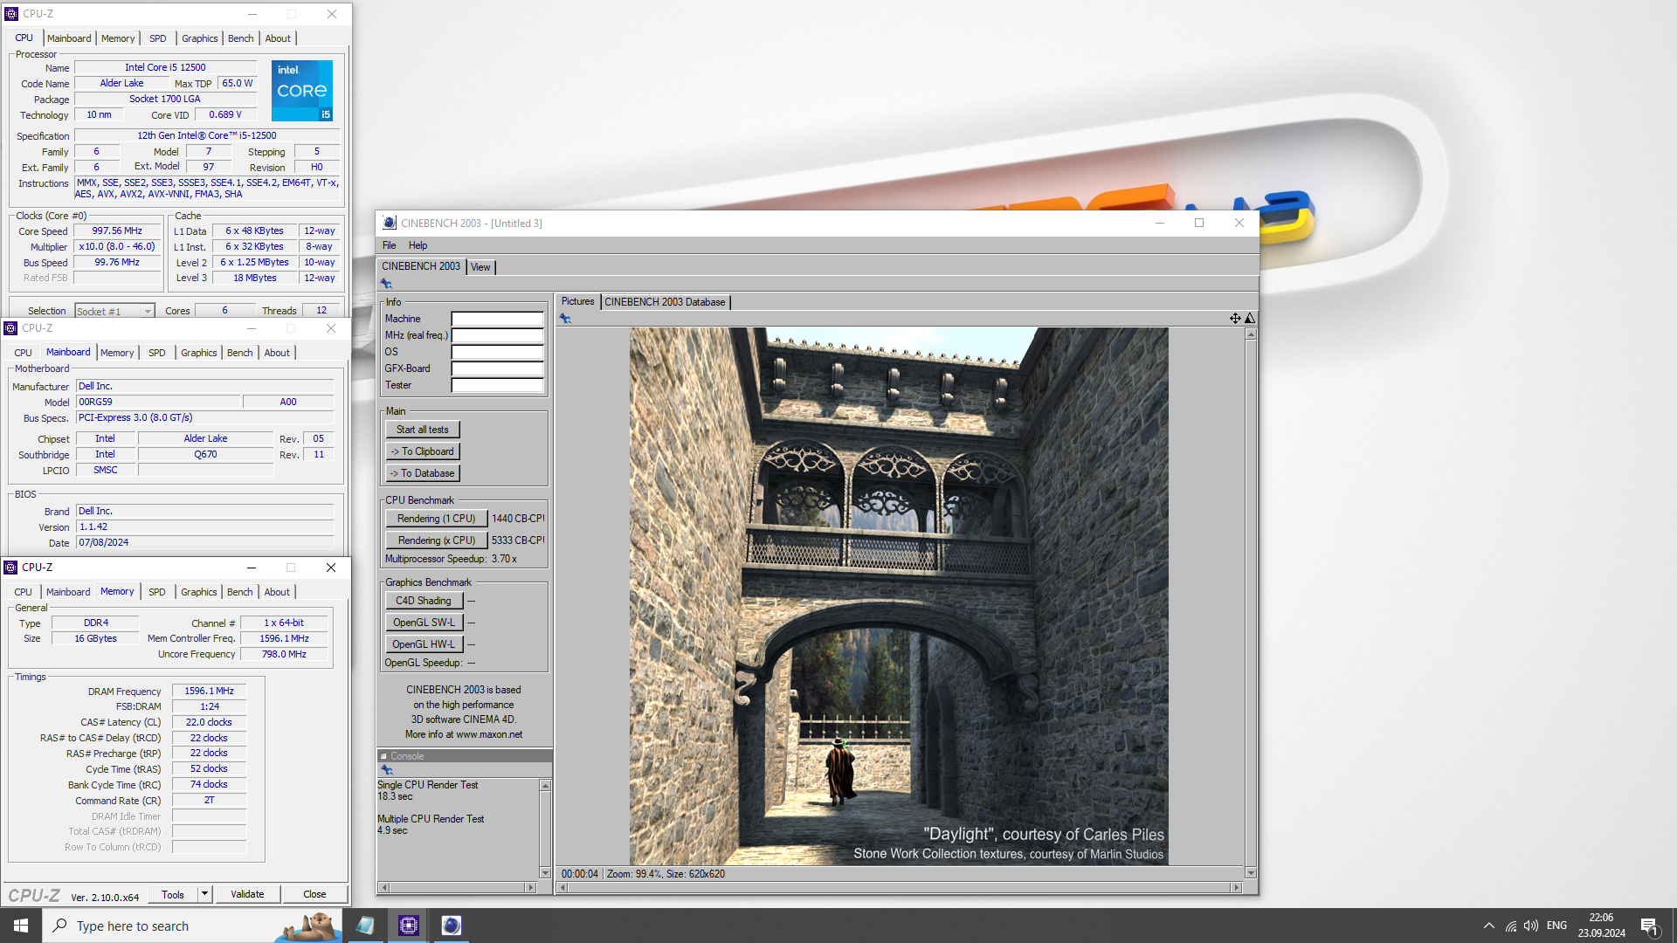Screen dimensions: 1677x943
Task: Open Graphics tab in Mainboard CPU-Z window
Action: pyautogui.click(x=198, y=353)
